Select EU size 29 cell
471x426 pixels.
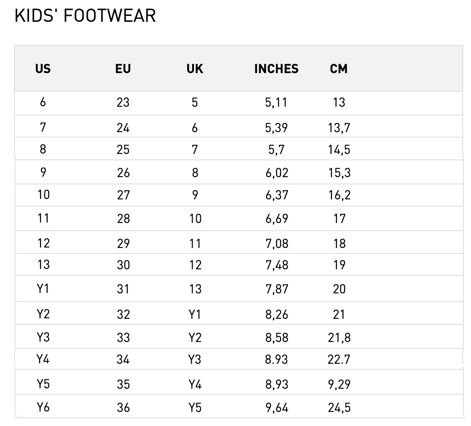click(x=123, y=243)
